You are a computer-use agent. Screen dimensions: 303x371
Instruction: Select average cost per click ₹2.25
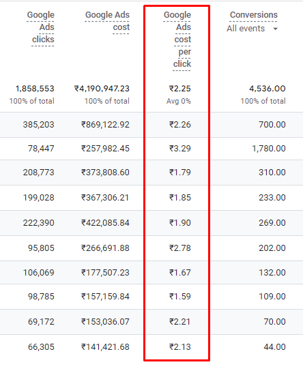(x=180, y=89)
